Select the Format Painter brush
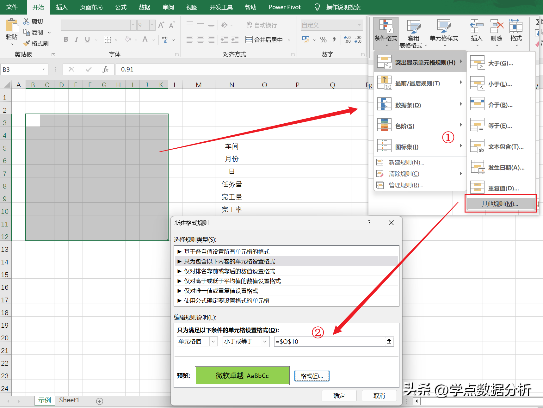This screenshot has height=408, width=543. point(27,43)
